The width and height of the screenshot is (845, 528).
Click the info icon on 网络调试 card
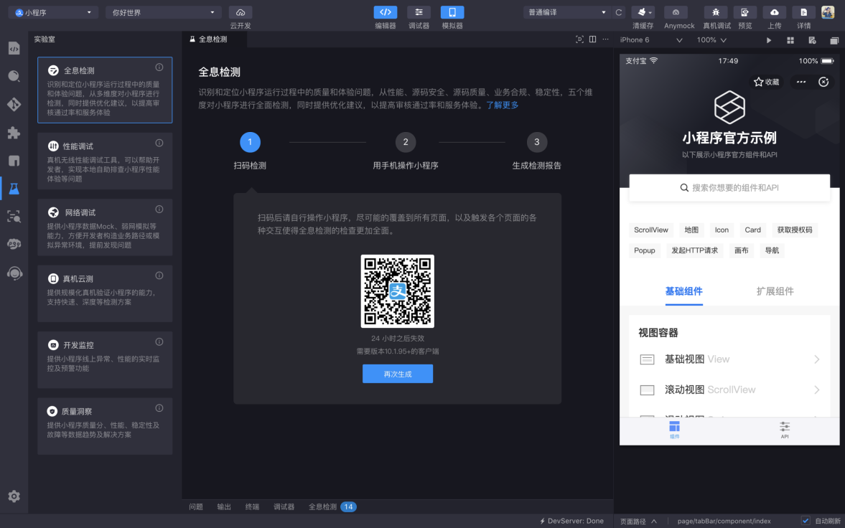tap(159, 209)
